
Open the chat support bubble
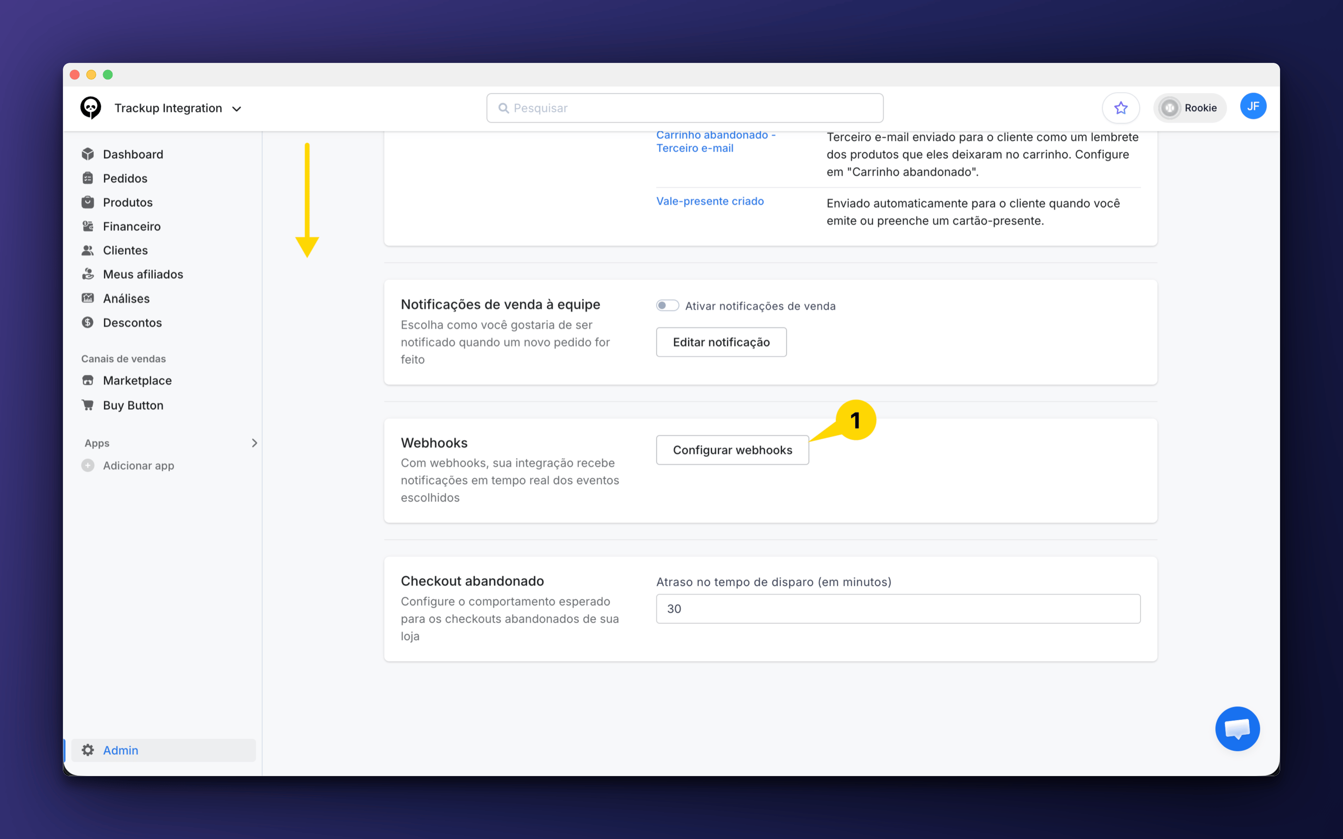pos(1237,729)
